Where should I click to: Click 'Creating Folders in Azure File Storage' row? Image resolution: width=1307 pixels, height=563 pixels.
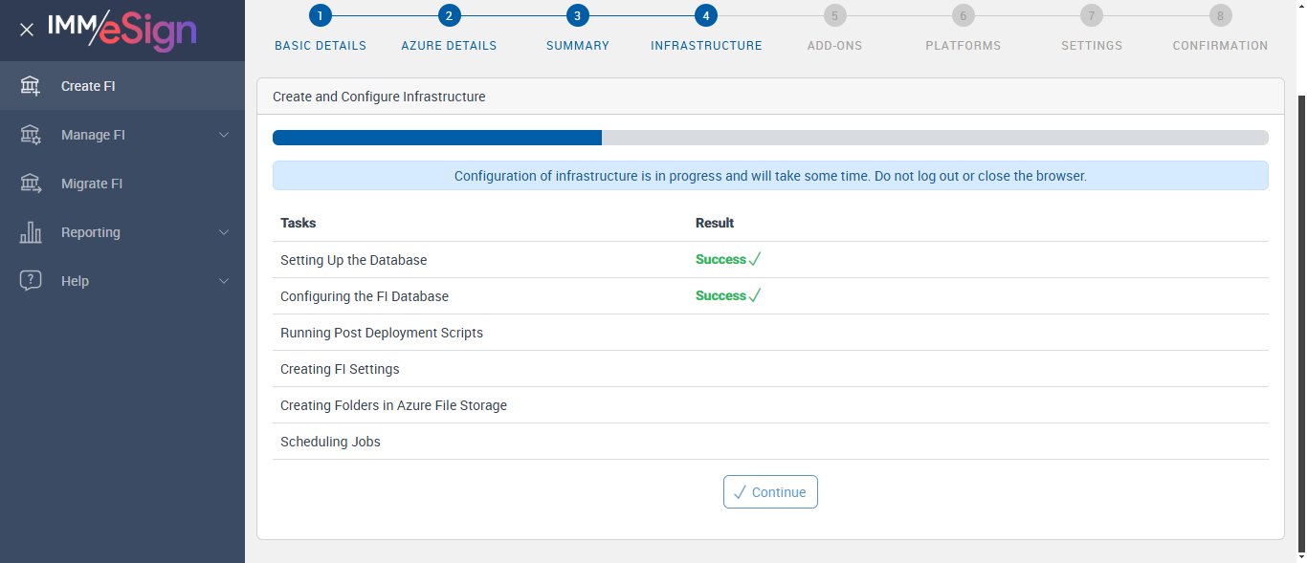pos(770,405)
